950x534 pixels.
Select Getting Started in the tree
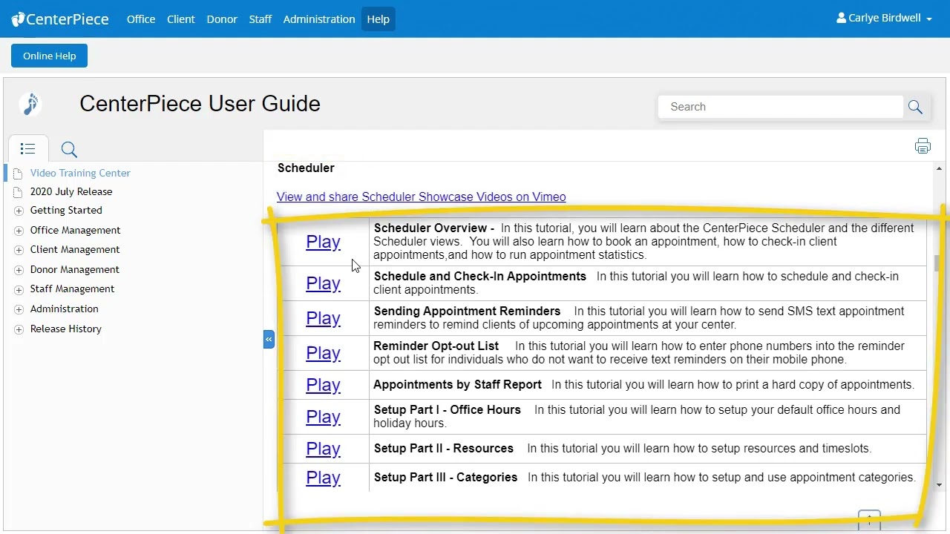(x=66, y=210)
